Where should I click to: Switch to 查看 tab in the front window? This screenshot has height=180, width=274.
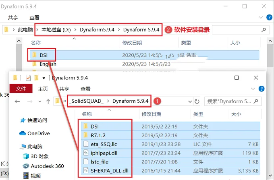85,89
